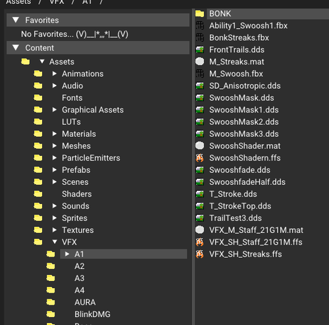Screen dimensions: 329x325
Task: Expand the A1 folder arrow
Action: [67, 254]
